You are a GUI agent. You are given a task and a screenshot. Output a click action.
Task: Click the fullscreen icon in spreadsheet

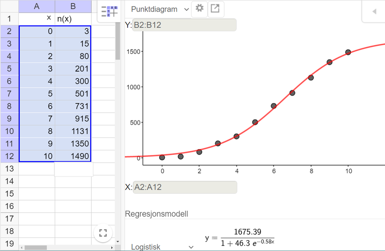(103, 233)
